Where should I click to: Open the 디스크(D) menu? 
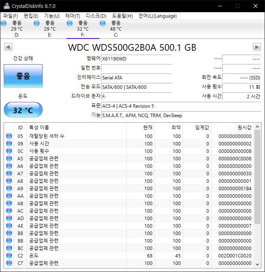point(96,16)
